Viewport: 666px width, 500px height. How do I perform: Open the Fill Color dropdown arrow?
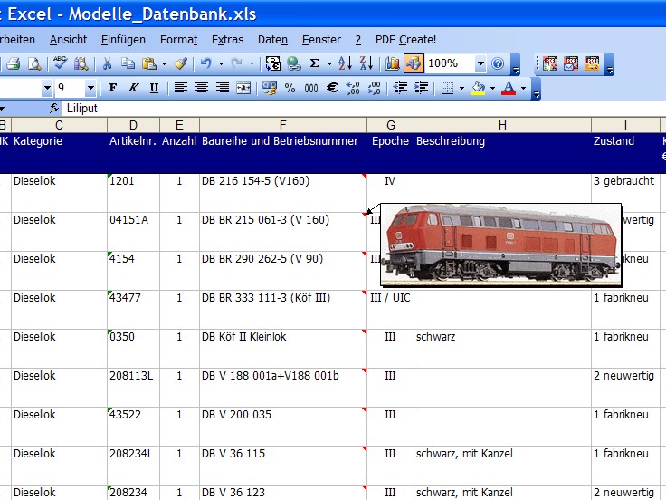pyautogui.click(x=492, y=88)
